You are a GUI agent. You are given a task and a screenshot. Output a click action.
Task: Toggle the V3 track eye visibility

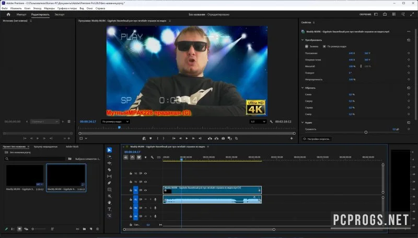146,173
